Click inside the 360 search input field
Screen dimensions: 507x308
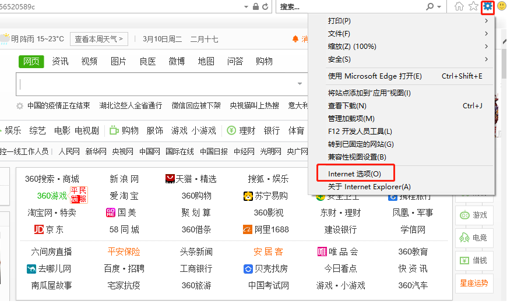pos(157,84)
